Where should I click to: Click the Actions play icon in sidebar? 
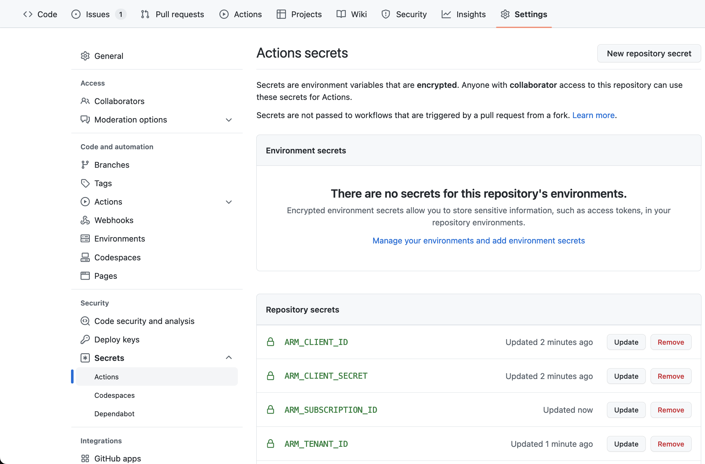pos(84,201)
